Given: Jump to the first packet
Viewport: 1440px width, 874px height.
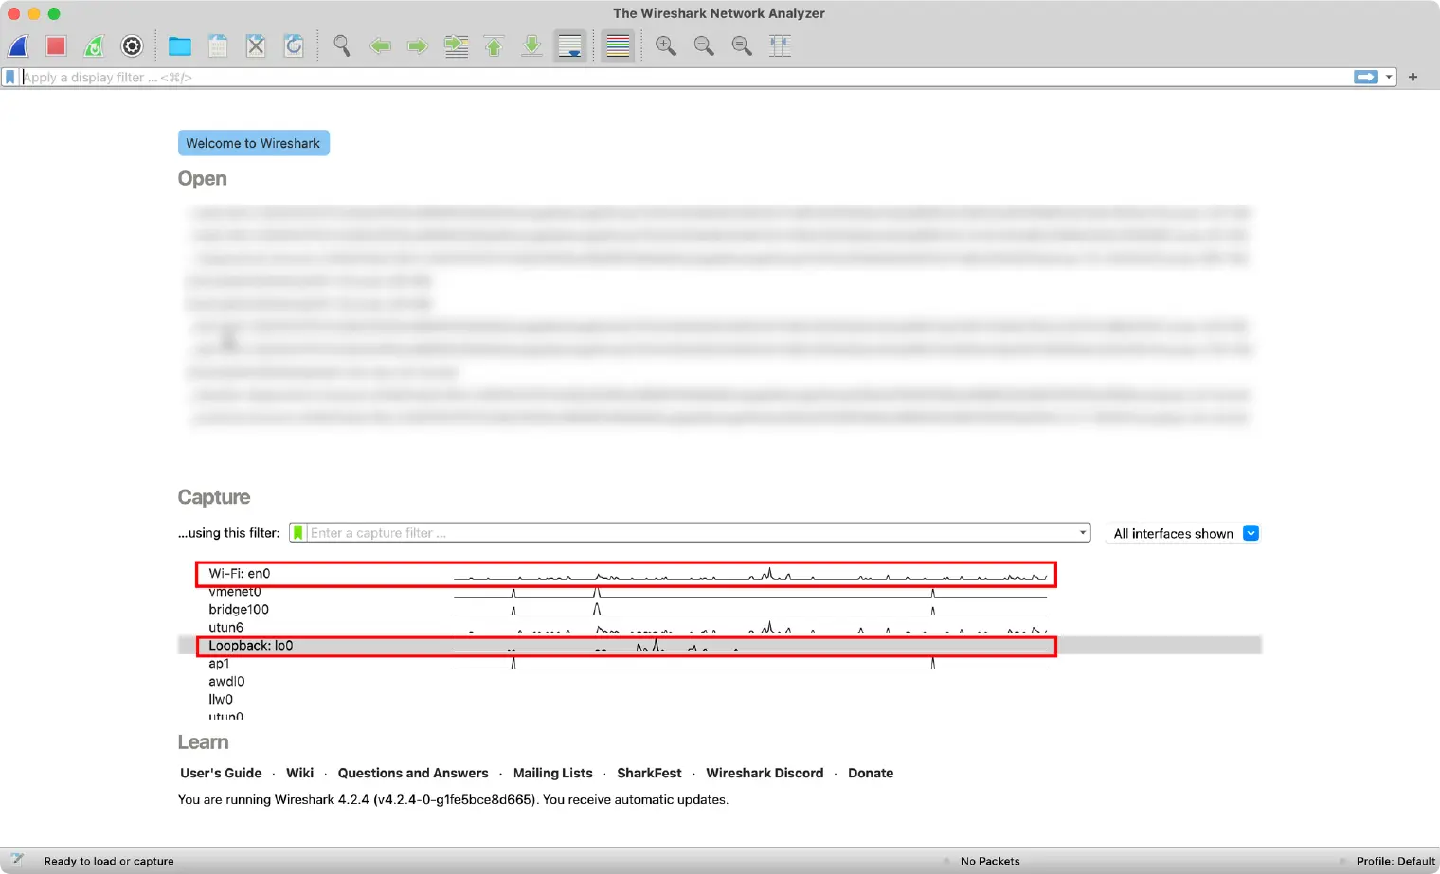Looking at the screenshot, I should click(x=494, y=45).
